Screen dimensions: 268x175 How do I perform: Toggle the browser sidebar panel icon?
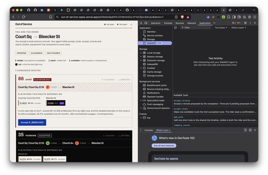tap(234, 17)
